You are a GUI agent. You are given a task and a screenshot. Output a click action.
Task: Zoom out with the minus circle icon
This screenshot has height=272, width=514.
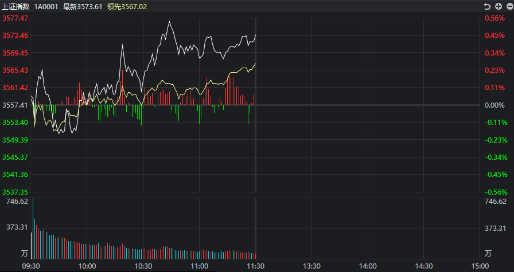[x=509, y=6]
